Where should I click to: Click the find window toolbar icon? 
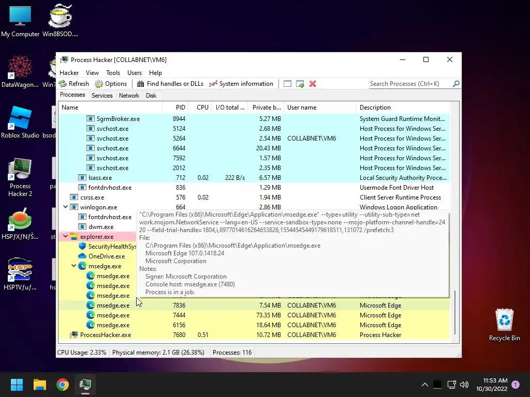click(287, 84)
